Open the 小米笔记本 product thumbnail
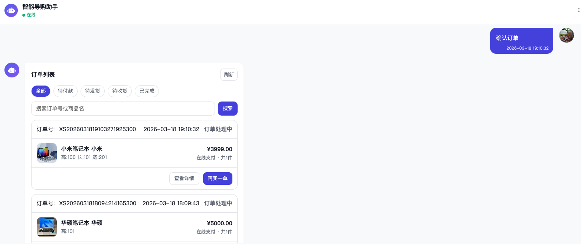The width and height of the screenshot is (581, 246). 47,153
